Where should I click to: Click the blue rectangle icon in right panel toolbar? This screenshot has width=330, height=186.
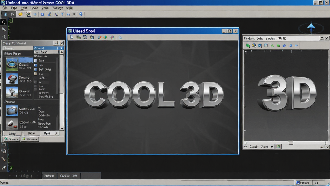pos(266,45)
